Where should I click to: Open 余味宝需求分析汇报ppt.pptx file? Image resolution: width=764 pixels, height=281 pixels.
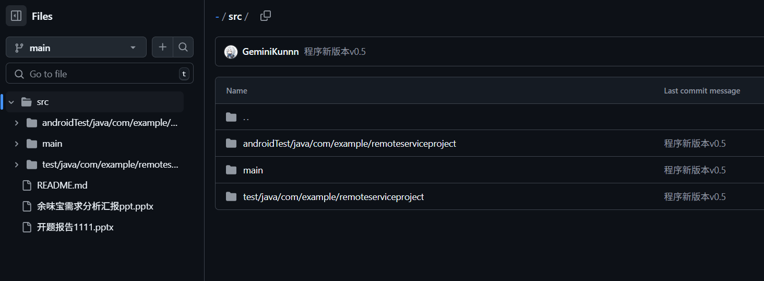coord(95,206)
